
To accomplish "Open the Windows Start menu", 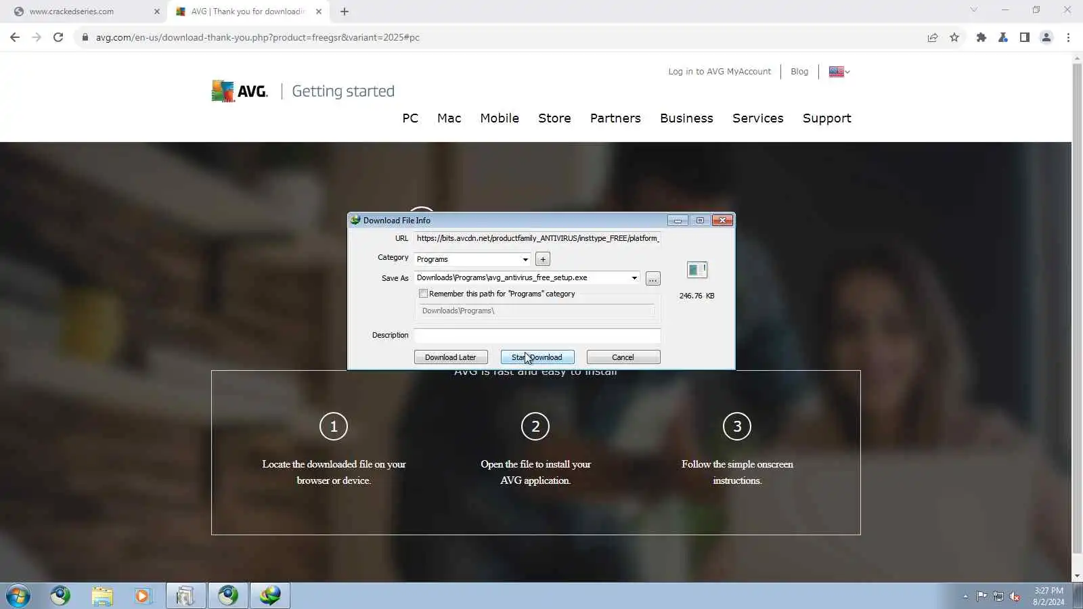I will (18, 596).
